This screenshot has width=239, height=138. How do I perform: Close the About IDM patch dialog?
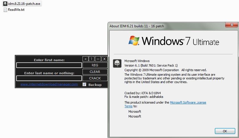[x=232, y=25]
